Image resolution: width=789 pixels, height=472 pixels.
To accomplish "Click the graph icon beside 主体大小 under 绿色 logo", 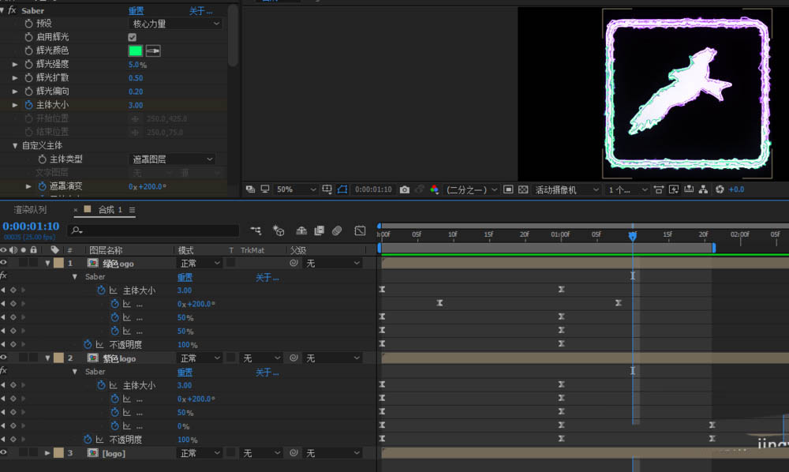I will (113, 290).
